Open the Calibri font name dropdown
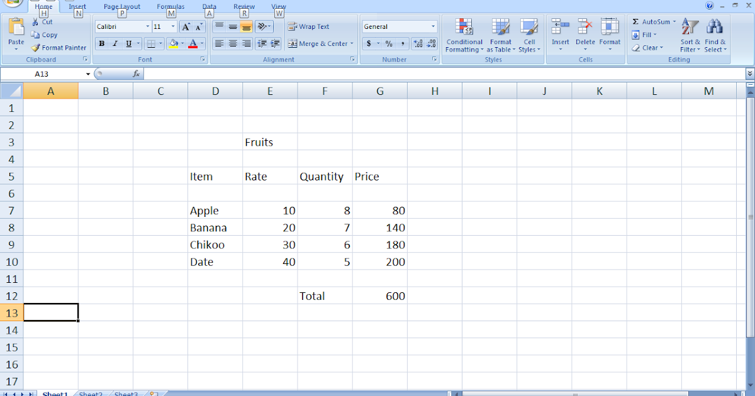 [x=148, y=27]
